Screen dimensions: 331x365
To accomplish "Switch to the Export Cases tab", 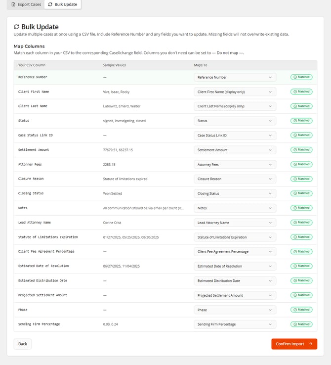I will click(x=26, y=4).
